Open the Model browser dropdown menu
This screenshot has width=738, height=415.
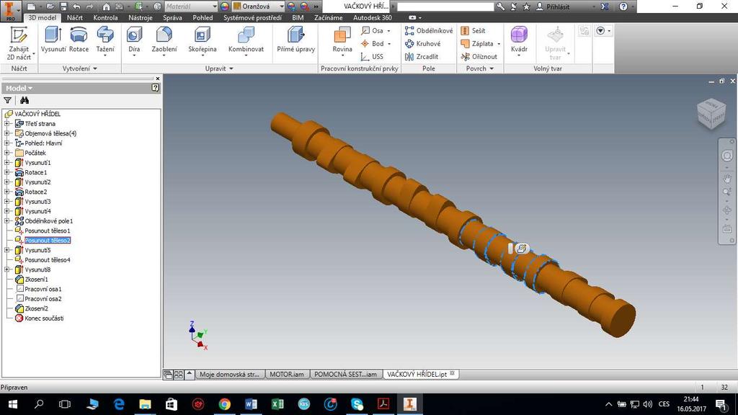pyautogui.click(x=19, y=88)
